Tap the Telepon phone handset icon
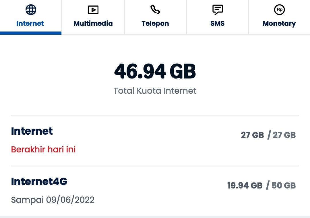 coord(155,10)
